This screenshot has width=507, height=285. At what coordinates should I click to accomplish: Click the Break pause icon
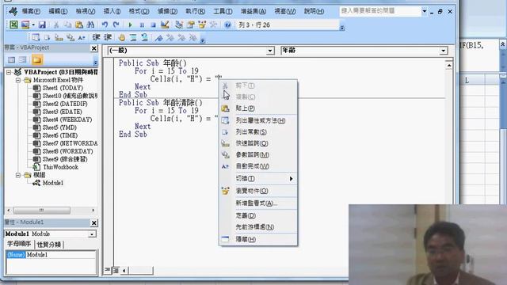(x=142, y=25)
